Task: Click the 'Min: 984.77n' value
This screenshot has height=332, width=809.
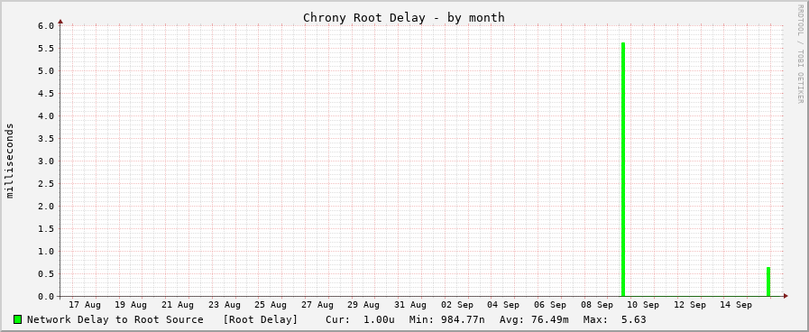Action: [446, 319]
